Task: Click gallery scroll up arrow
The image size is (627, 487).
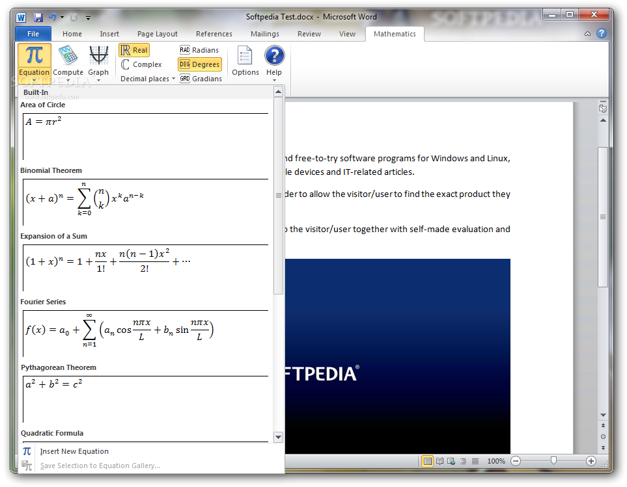Action: 278,92
